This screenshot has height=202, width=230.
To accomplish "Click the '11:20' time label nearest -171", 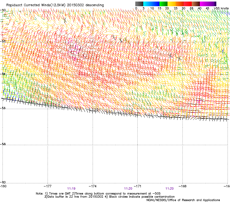I will click(128, 189).
